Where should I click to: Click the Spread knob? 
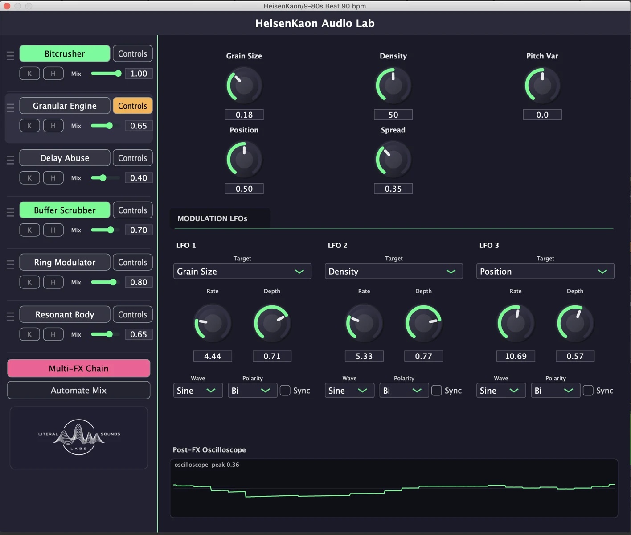point(393,159)
